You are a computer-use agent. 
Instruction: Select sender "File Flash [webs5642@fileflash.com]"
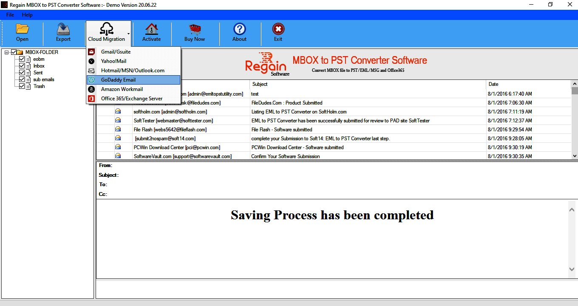point(170,130)
